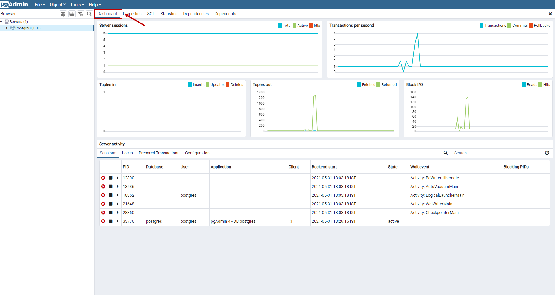
Task: Open the Search objects magnifier icon
Action: point(89,14)
